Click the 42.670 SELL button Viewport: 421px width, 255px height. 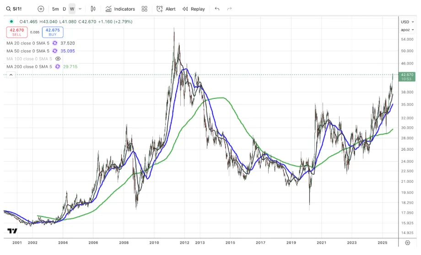[x=17, y=32]
